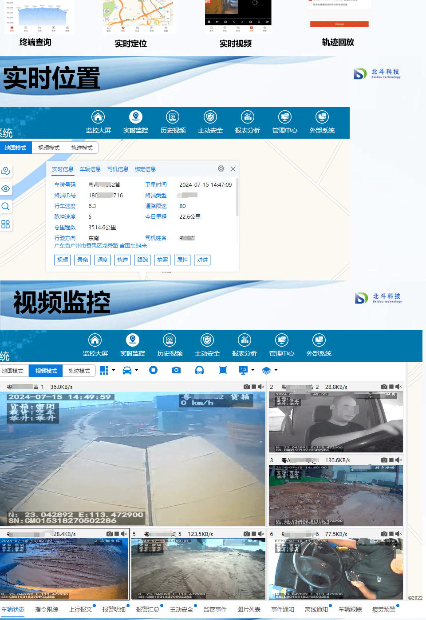The width and height of the screenshot is (426, 620).
Task: Click the camera snapshot icon in video toolbar
Action: [176, 370]
